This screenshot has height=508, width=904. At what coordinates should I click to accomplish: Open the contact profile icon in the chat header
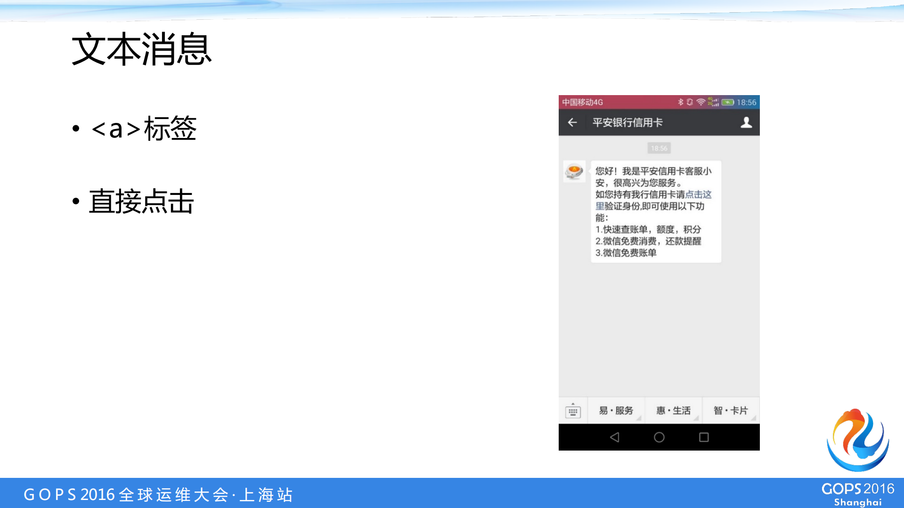pos(746,122)
